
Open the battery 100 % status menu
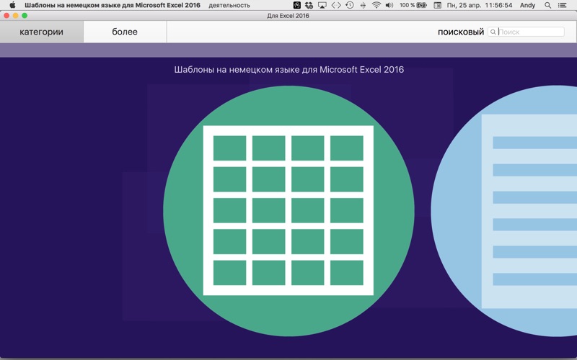pos(413,5)
